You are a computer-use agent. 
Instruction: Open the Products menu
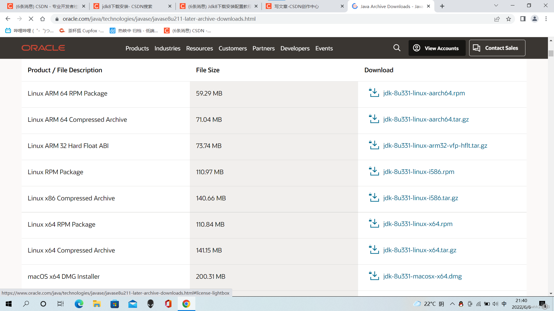137,48
